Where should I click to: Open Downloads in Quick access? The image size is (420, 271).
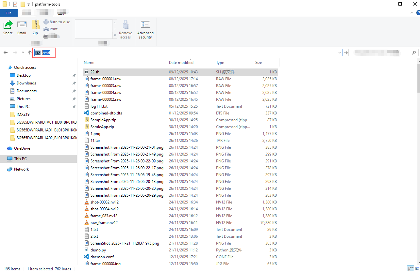tap(26, 83)
